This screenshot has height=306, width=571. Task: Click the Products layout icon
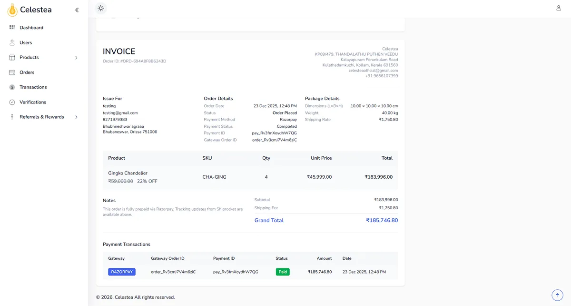point(12,57)
